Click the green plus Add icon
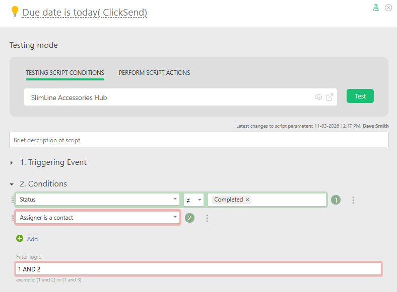 pyautogui.click(x=20, y=239)
